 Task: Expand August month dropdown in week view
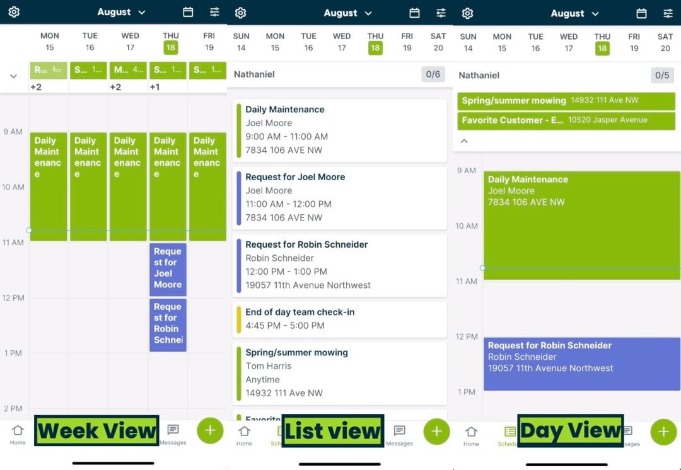121,12
